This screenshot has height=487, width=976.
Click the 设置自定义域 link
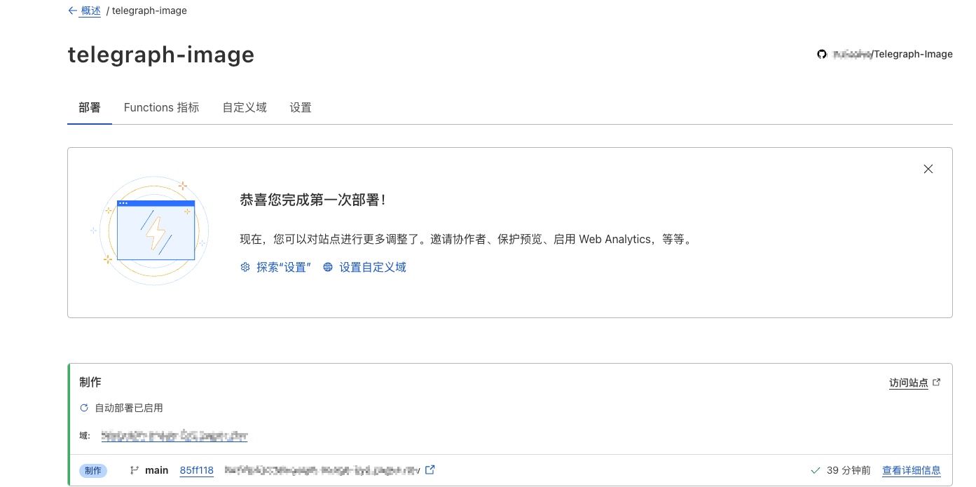[x=373, y=267]
